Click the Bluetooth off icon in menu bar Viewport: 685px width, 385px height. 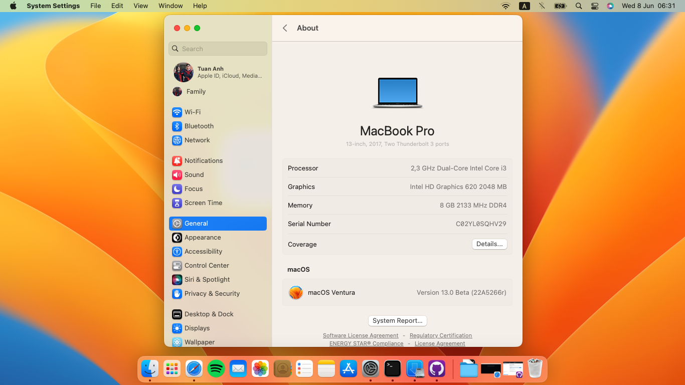point(542,6)
